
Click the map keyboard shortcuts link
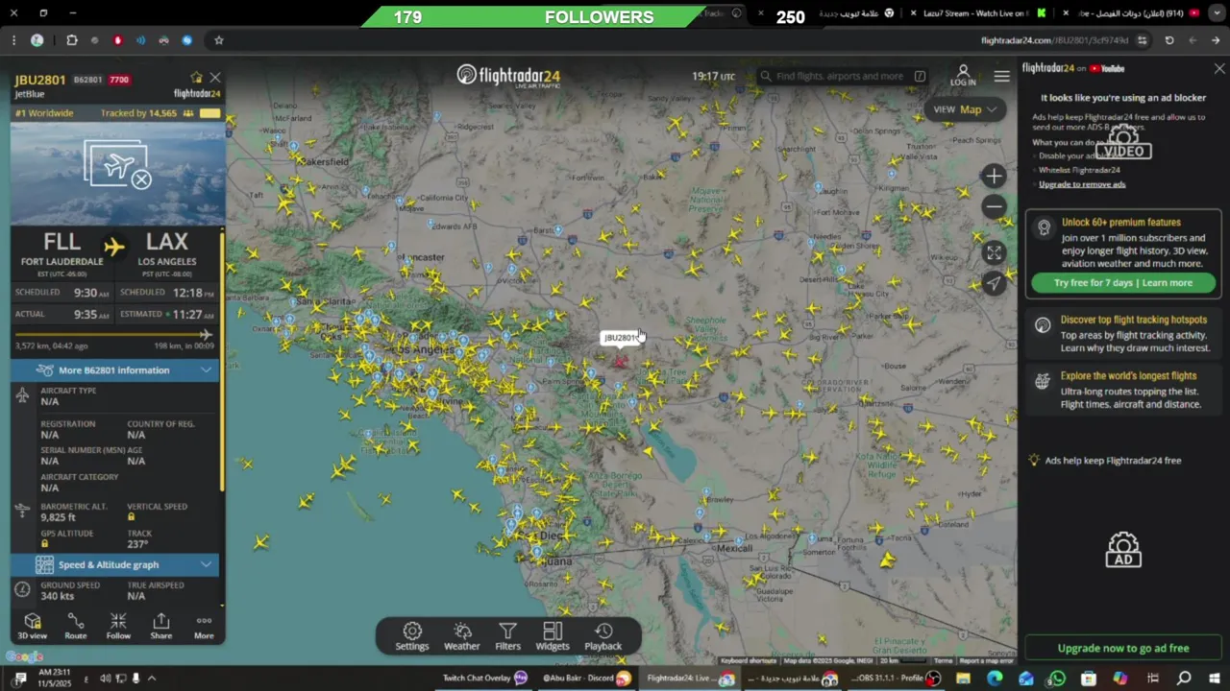(x=749, y=661)
